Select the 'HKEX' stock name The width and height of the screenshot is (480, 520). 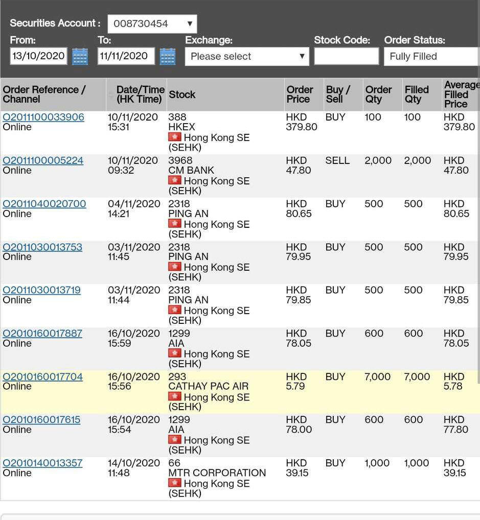[x=181, y=127]
